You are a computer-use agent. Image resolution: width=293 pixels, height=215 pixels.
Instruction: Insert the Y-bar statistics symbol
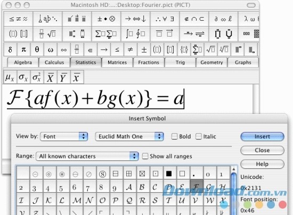click(x=63, y=77)
